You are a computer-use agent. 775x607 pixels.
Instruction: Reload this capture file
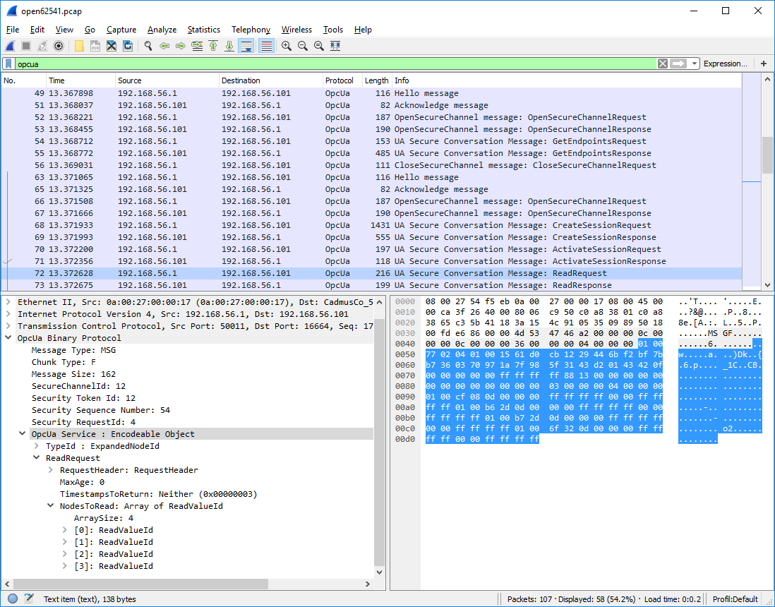(x=127, y=45)
